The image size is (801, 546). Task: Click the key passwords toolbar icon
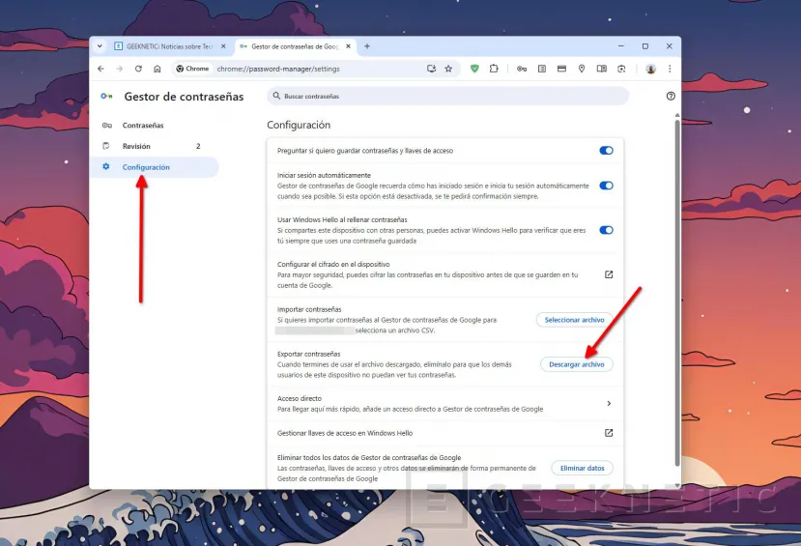(522, 69)
